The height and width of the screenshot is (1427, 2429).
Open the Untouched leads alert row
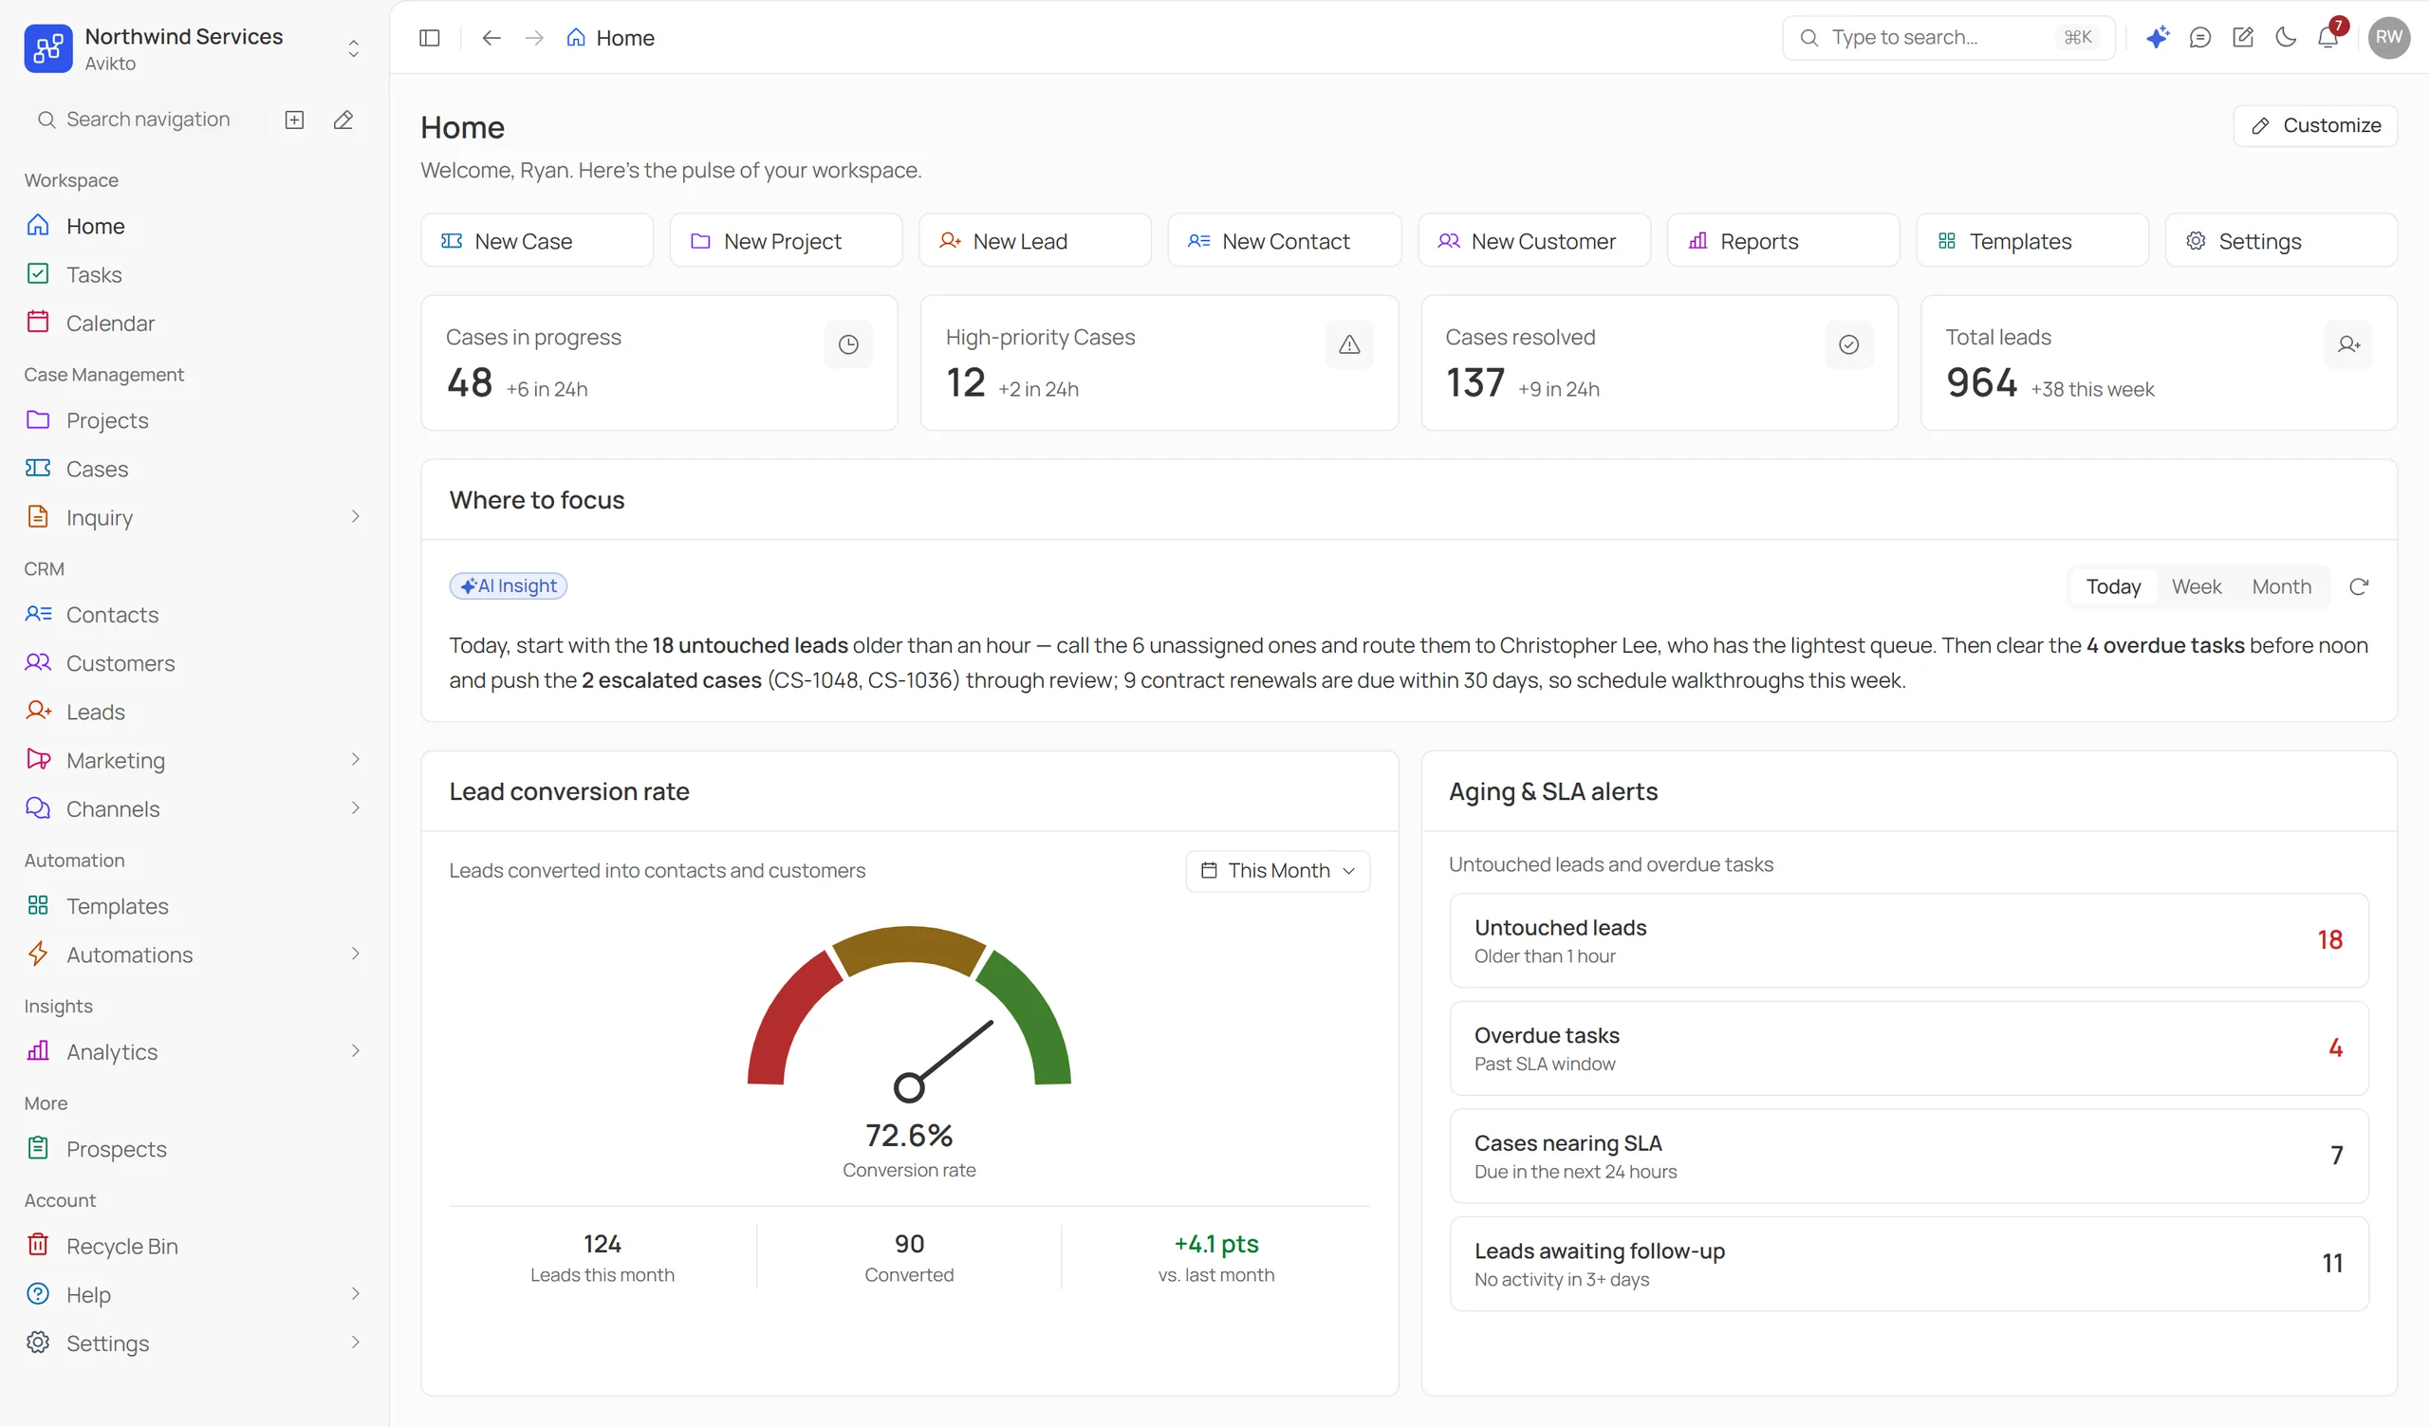[1908, 940]
